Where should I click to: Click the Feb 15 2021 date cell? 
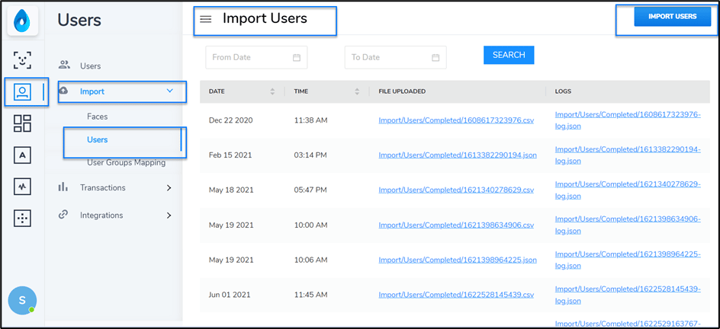click(230, 155)
